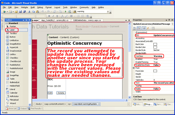Click the green Start Debugging arrow
This screenshot has height=115, width=175.
(66, 11)
